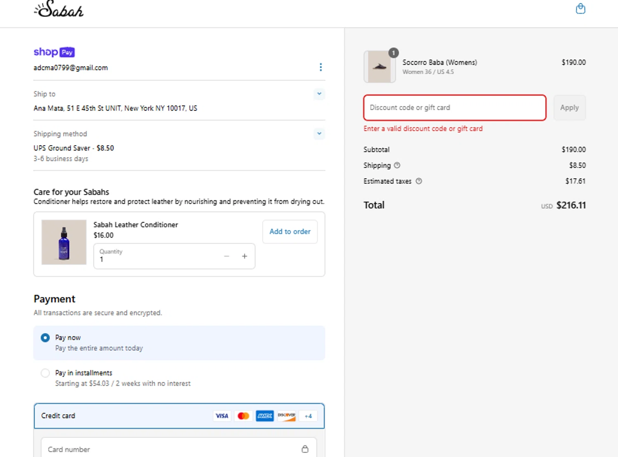The height and width of the screenshot is (457, 618).
Task: Click the Sabah logo
Action: coord(59,9)
